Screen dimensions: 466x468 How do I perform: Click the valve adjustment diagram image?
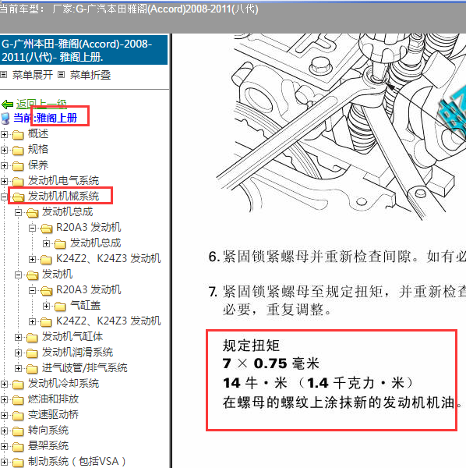(341, 127)
